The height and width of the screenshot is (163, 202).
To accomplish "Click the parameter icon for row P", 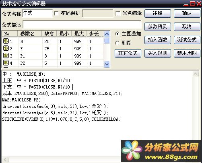I will coord(6,48).
